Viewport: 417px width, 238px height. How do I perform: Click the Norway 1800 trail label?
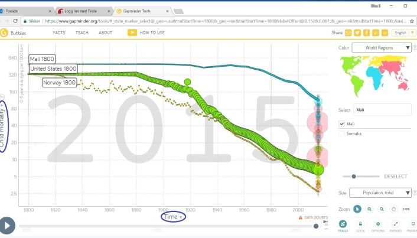59,83
